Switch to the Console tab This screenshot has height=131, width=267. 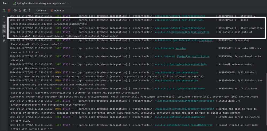click(41, 10)
